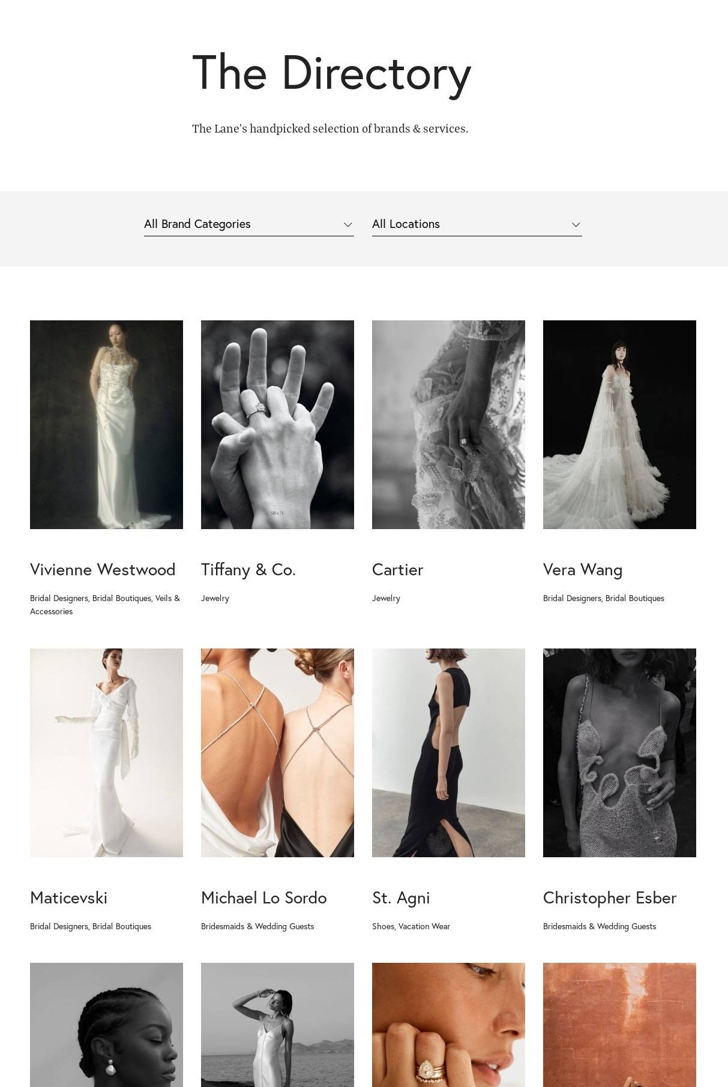Viewport: 728px width, 1087px height.
Task: Click the chevron beside All Brand Categories
Action: click(x=347, y=224)
